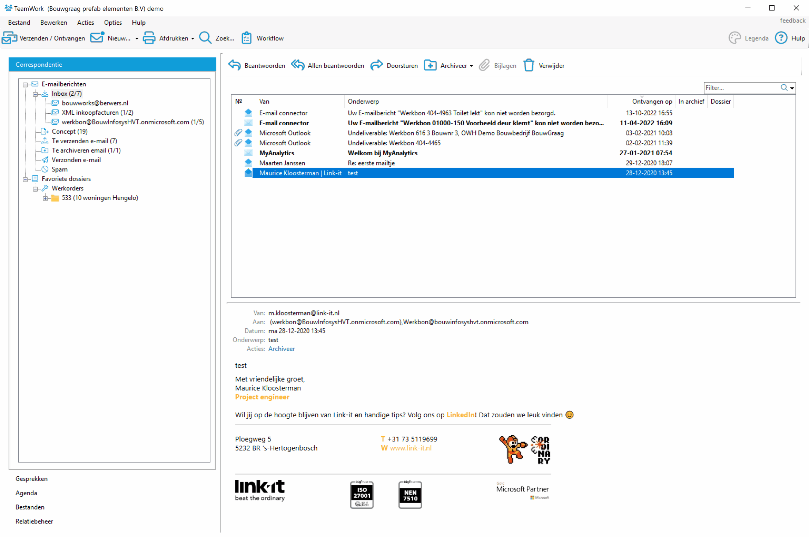This screenshot has width=809, height=537.
Task: Click the Beantwoorden reply icon
Action: (235, 65)
